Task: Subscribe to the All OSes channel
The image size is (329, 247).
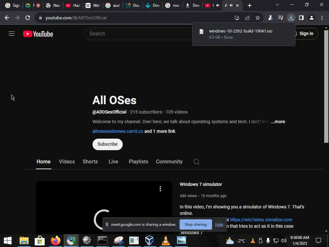Action: pos(107,144)
